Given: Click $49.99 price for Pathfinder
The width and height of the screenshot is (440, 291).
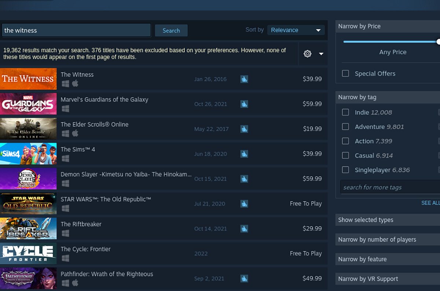Looking at the screenshot, I should pos(312,278).
